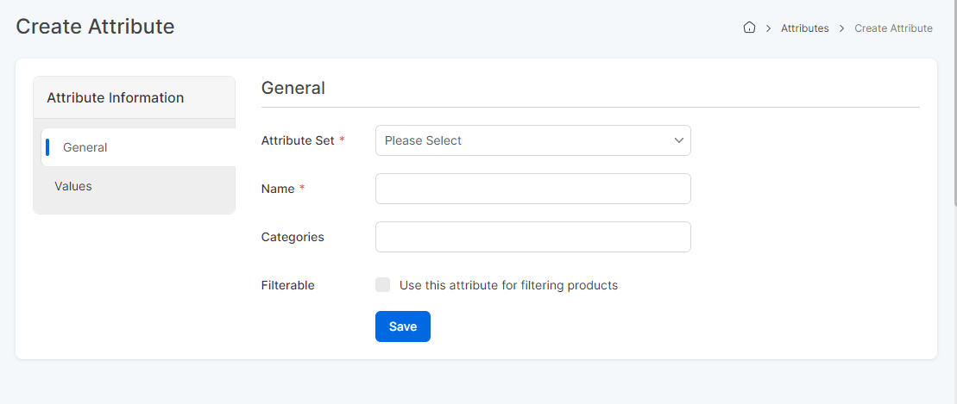Click the Attribute Set field label
This screenshot has width=957, height=404.
[x=298, y=140]
